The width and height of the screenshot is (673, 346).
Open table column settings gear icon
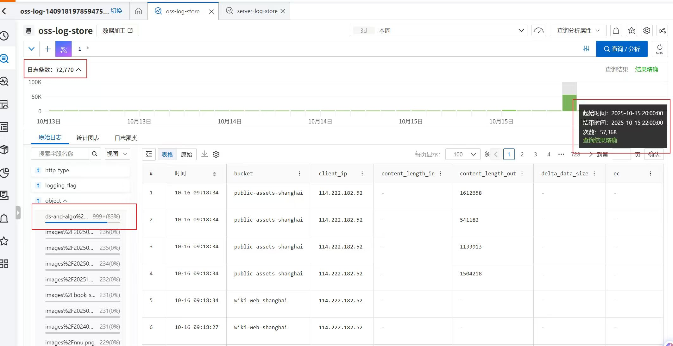[x=216, y=154]
